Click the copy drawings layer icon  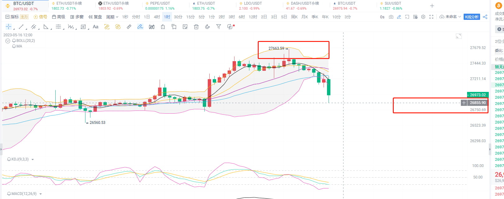pyautogui.click(x=174, y=27)
